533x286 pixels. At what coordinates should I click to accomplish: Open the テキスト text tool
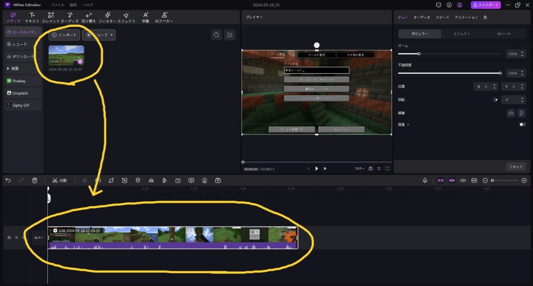coord(32,18)
